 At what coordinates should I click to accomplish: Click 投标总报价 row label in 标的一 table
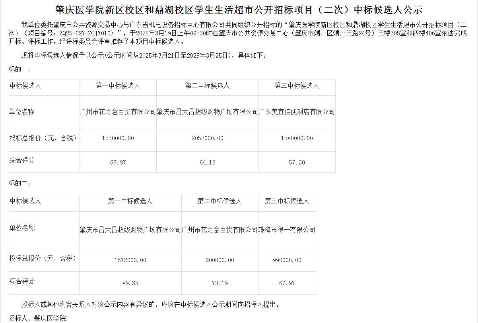coord(43,138)
